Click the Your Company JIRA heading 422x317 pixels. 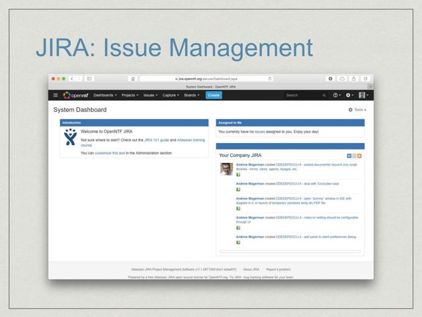click(x=240, y=156)
